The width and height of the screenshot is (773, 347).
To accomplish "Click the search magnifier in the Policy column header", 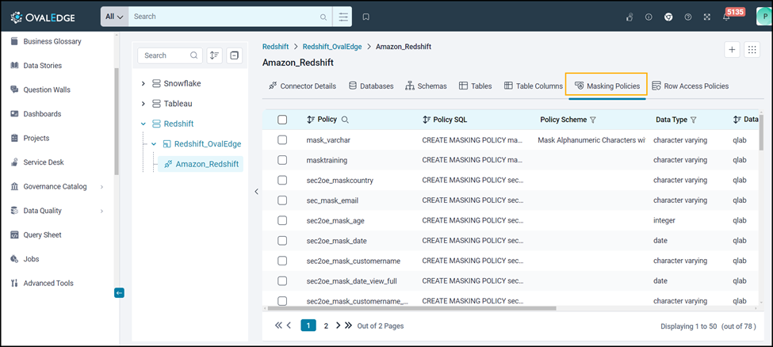I will click(345, 120).
